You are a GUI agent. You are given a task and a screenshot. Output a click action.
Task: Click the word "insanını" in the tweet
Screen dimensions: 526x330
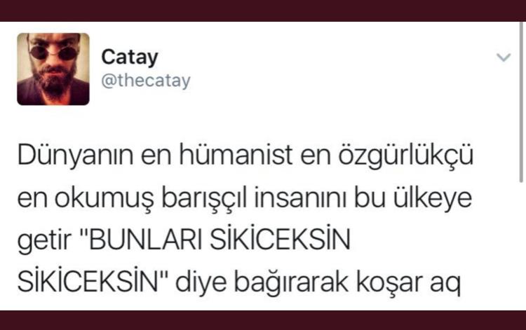coord(300,198)
